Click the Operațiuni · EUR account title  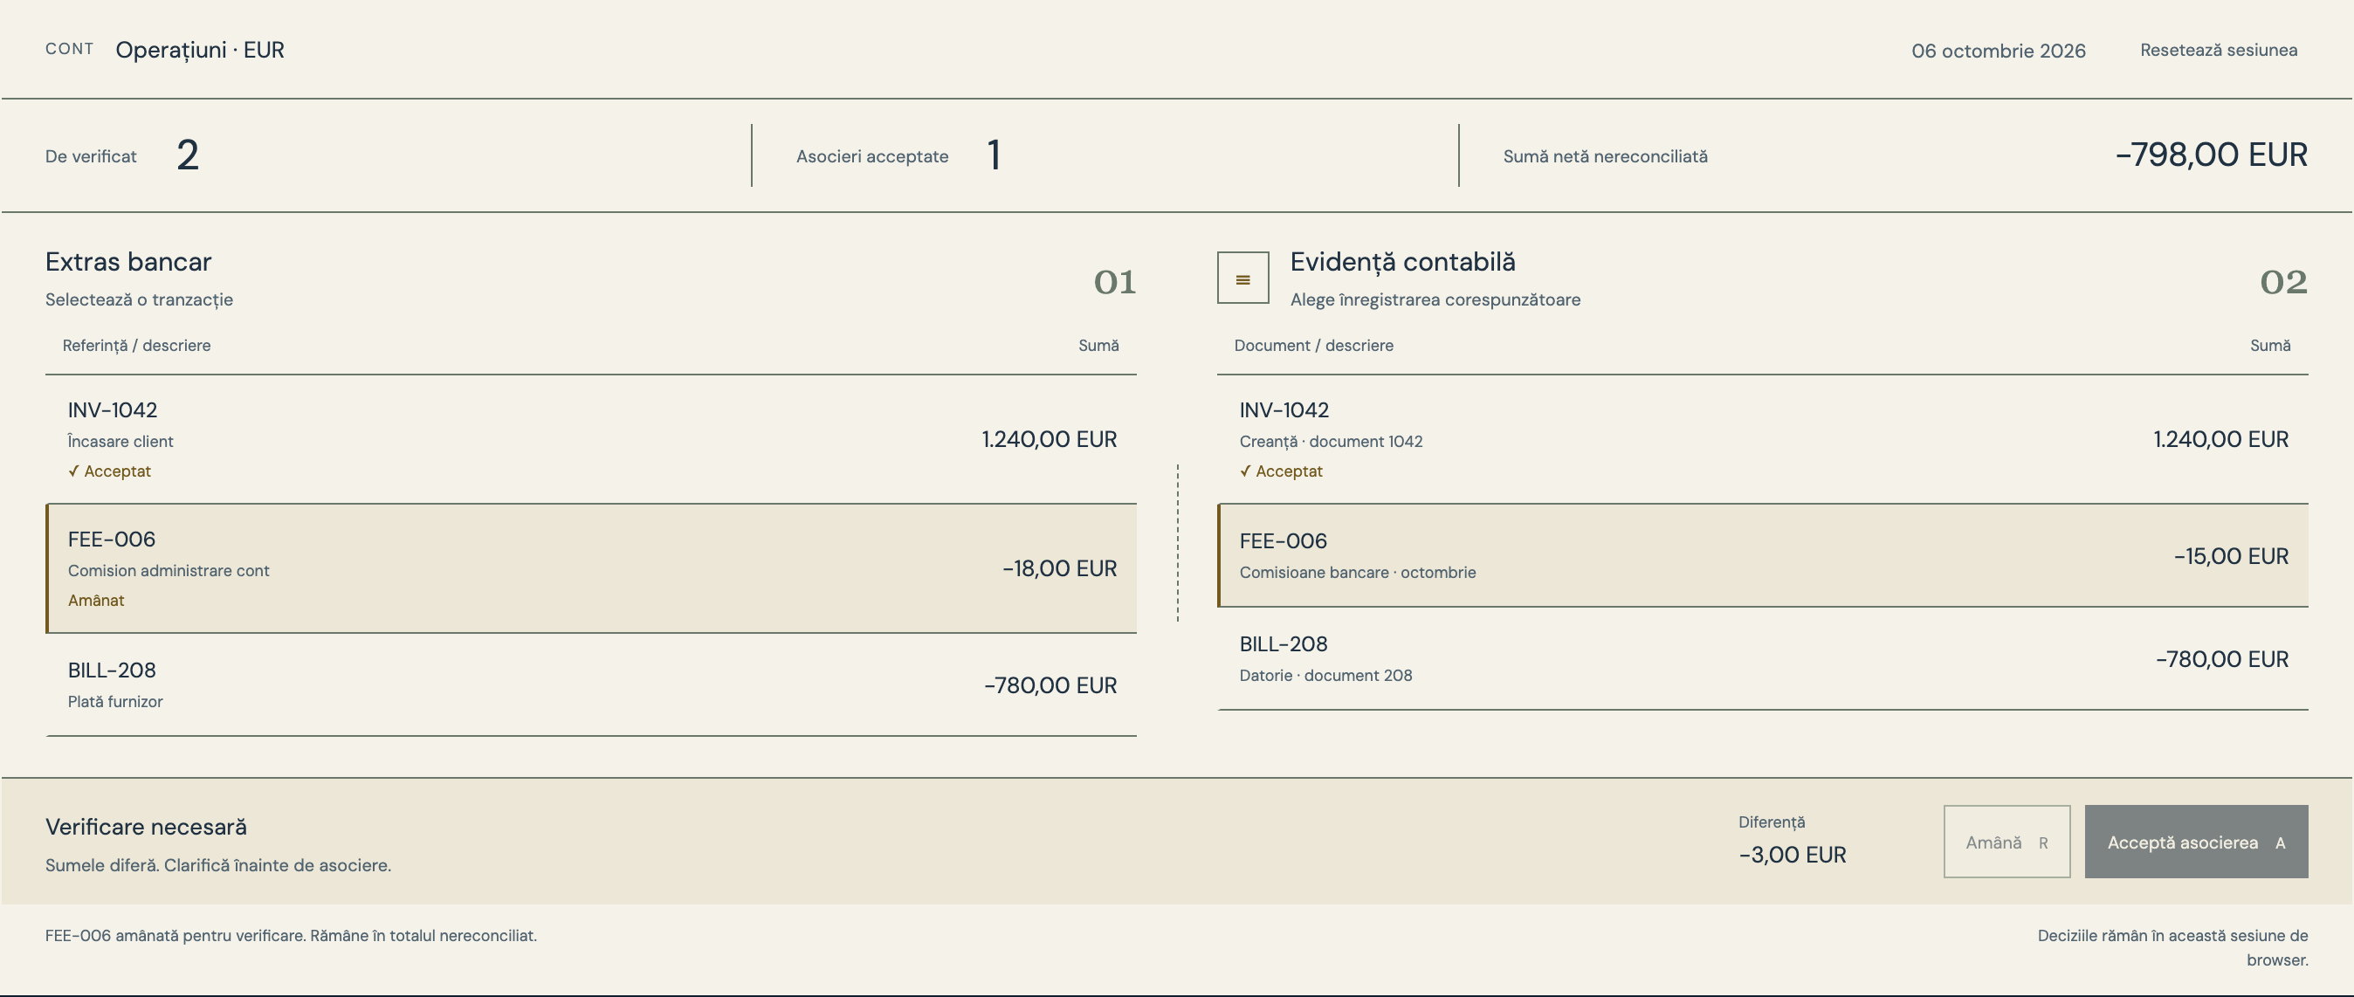pyautogui.click(x=200, y=51)
